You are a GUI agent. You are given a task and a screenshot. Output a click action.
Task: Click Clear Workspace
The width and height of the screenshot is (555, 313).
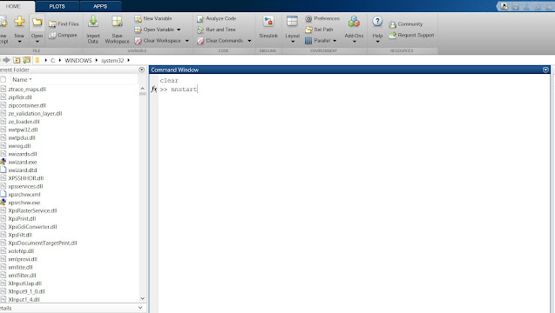(x=158, y=41)
